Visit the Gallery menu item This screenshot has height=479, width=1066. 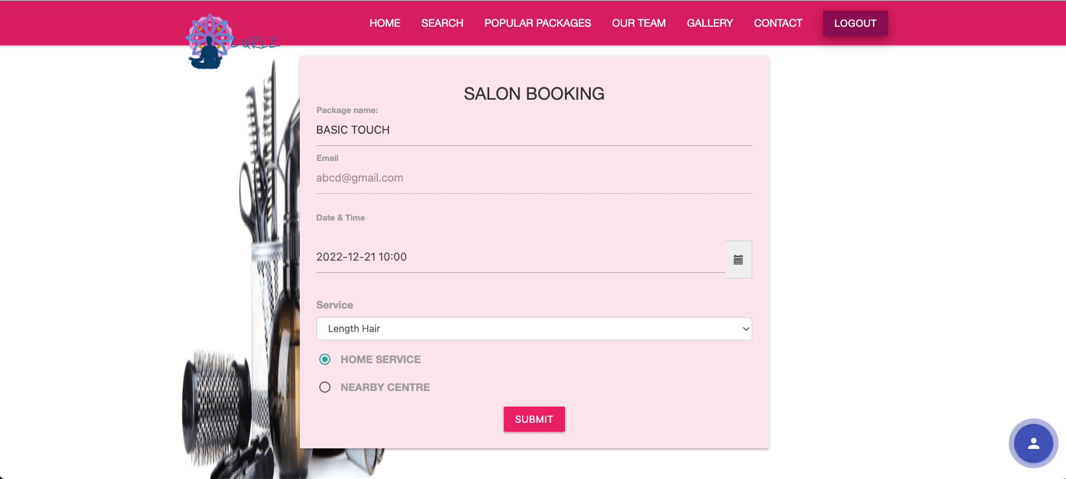[x=710, y=23]
